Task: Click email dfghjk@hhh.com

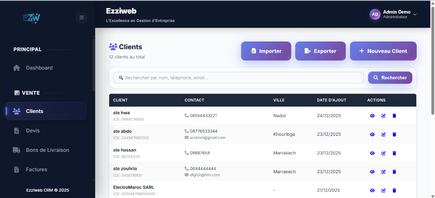Action: (205, 175)
